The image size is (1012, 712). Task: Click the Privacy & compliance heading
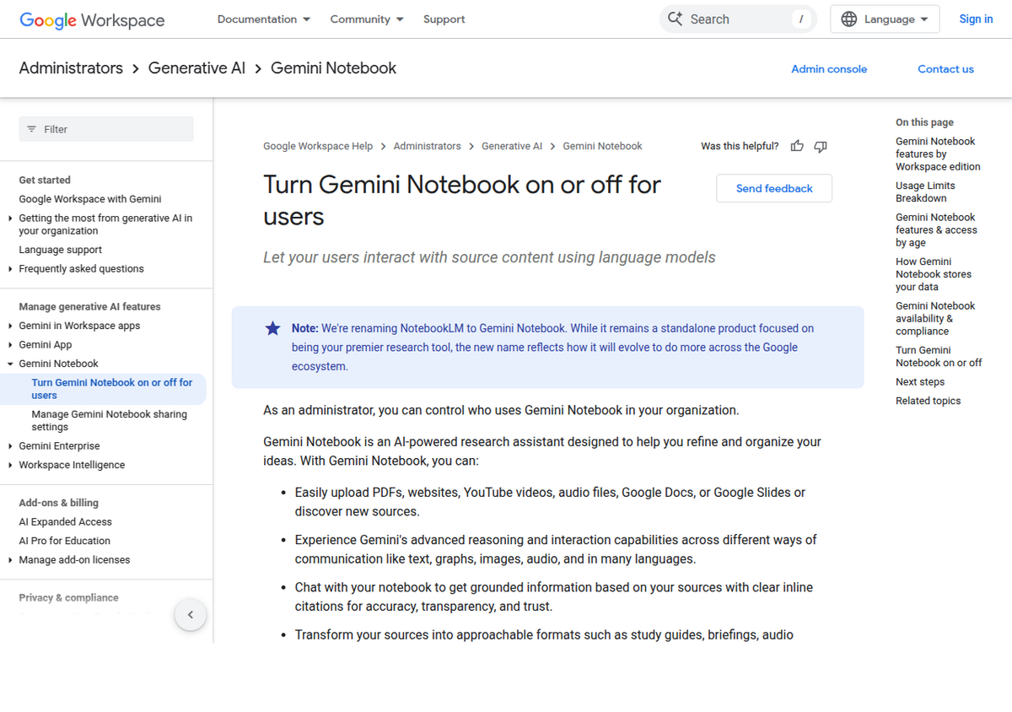point(68,598)
